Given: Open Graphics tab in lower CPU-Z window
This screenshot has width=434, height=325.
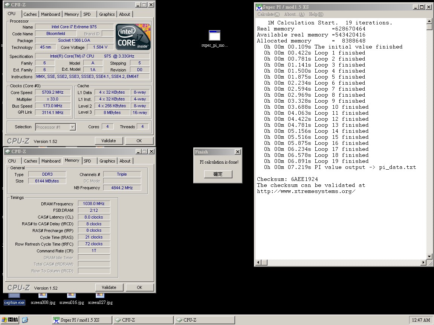Looking at the screenshot, I should [x=107, y=161].
